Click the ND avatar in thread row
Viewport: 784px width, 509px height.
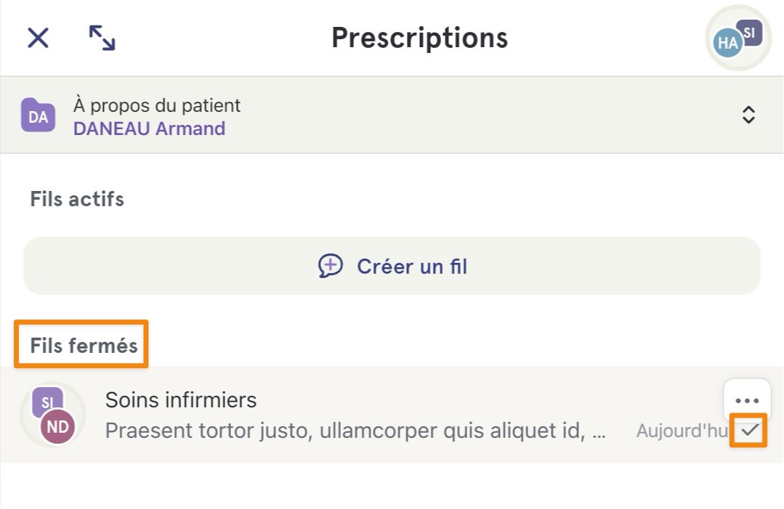click(x=57, y=426)
